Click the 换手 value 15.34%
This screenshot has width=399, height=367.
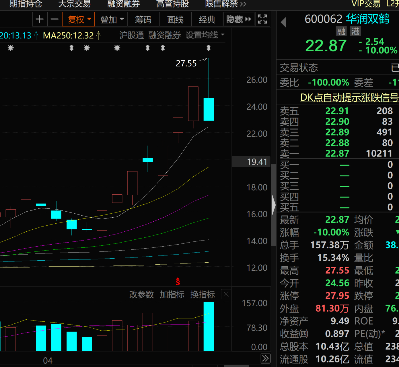tap(333, 258)
